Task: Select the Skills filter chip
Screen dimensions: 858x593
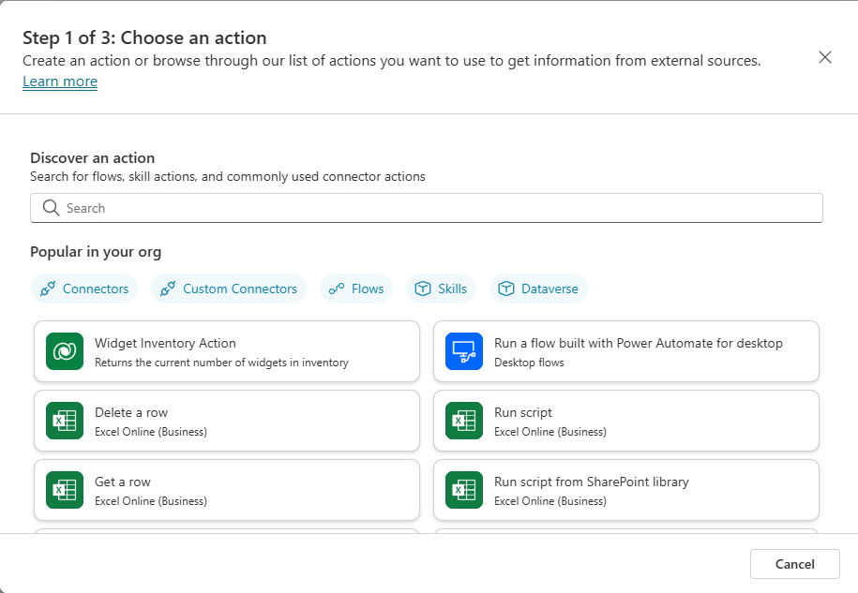Action: 441,289
